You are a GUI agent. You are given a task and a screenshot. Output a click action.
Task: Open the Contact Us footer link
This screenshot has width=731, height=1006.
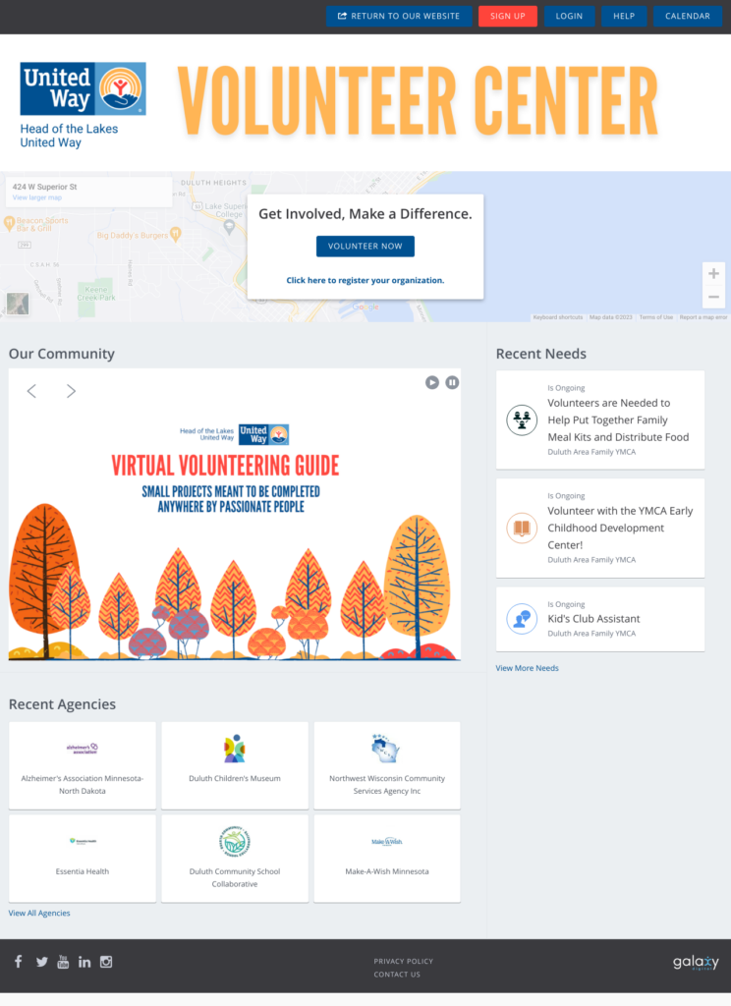(x=397, y=974)
